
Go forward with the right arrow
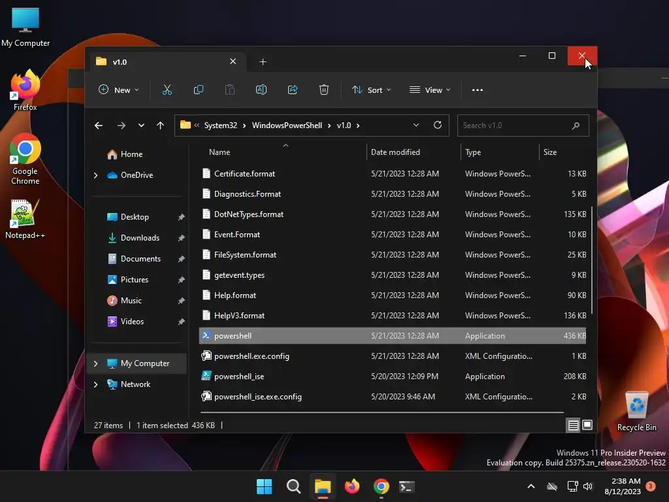click(121, 125)
